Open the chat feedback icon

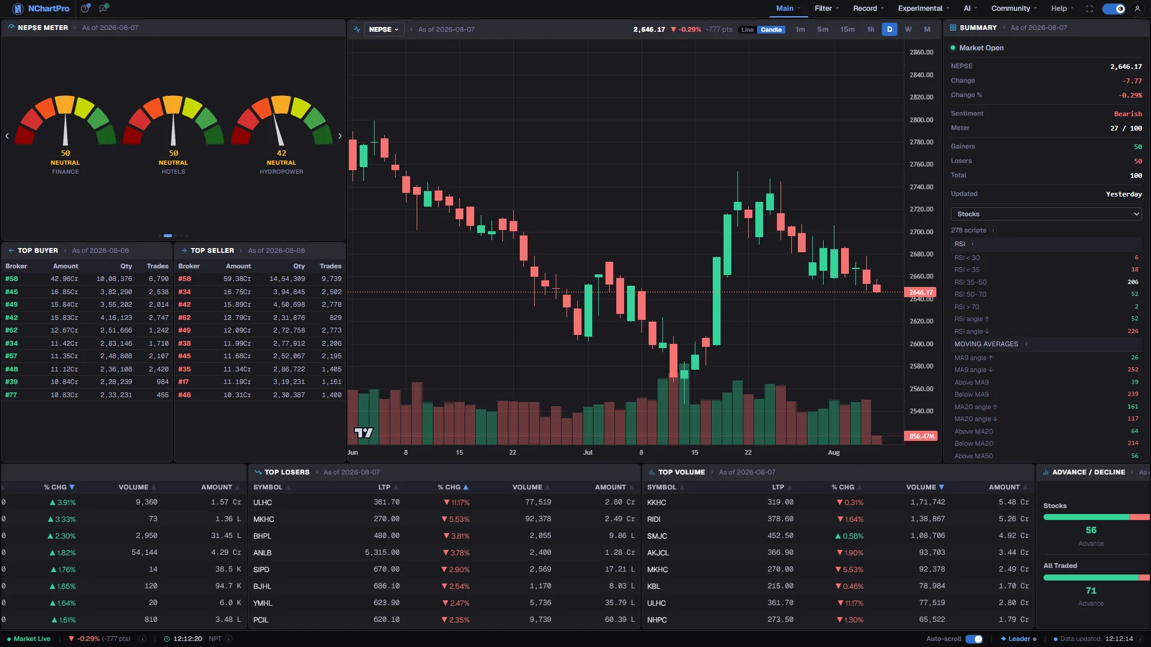[104, 8]
